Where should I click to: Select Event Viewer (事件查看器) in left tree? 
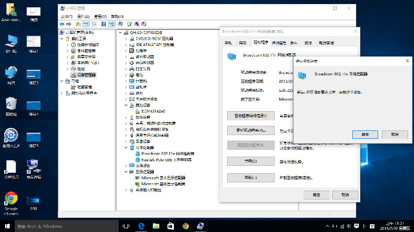(86, 51)
